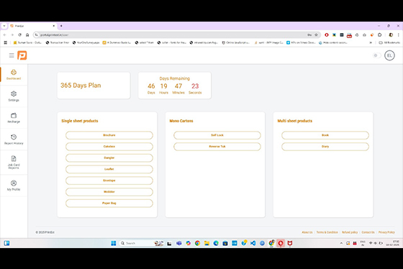
Task: Click the Days Remaining label
Action: tap(174, 78)
